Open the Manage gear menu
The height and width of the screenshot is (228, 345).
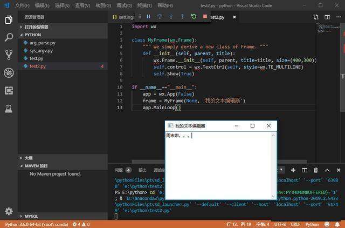(x=9, y=211)
